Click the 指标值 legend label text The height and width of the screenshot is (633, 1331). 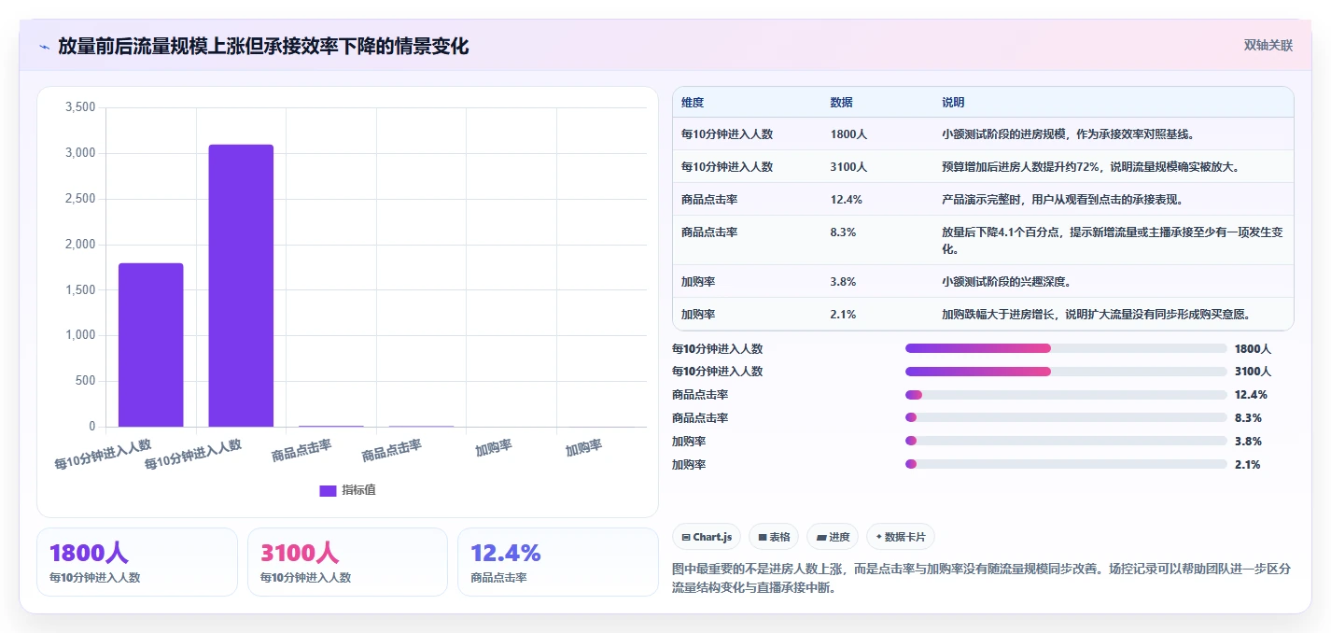click(x=358, y=490)
